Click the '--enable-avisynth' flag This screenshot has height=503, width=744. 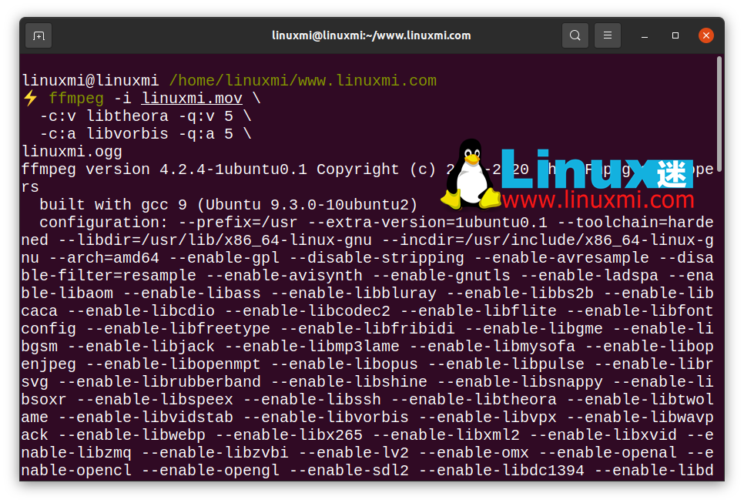click(x=284, y=276)
